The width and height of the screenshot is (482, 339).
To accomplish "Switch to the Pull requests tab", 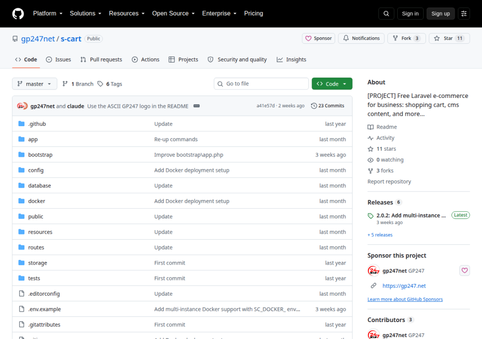I will click(x=101, y=60).
